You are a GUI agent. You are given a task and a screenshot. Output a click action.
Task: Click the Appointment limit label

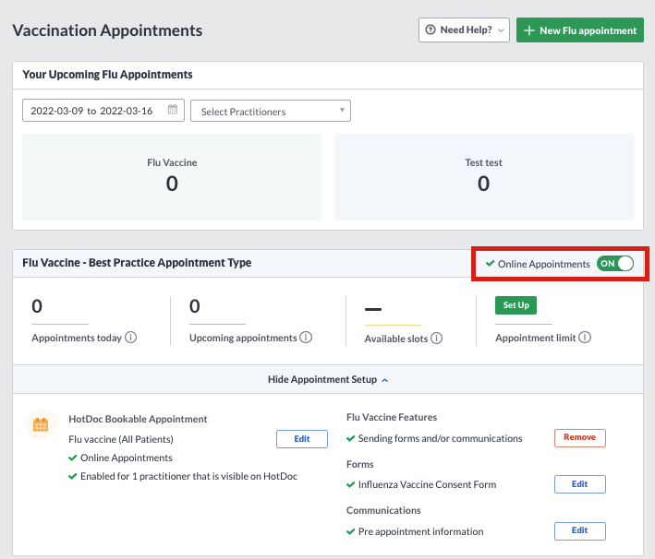536,338
